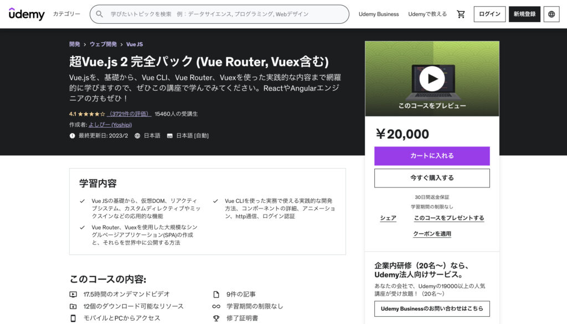This screenshot has height=324, width=567.
Task: Click the 学習内容 heading
Action: coord(98,184)
